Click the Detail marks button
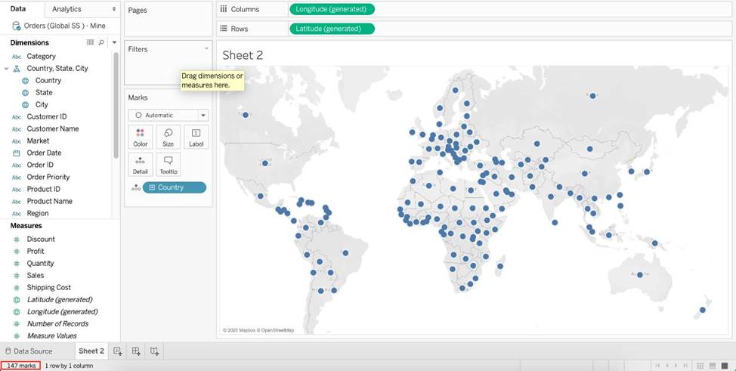 (141, 165)
